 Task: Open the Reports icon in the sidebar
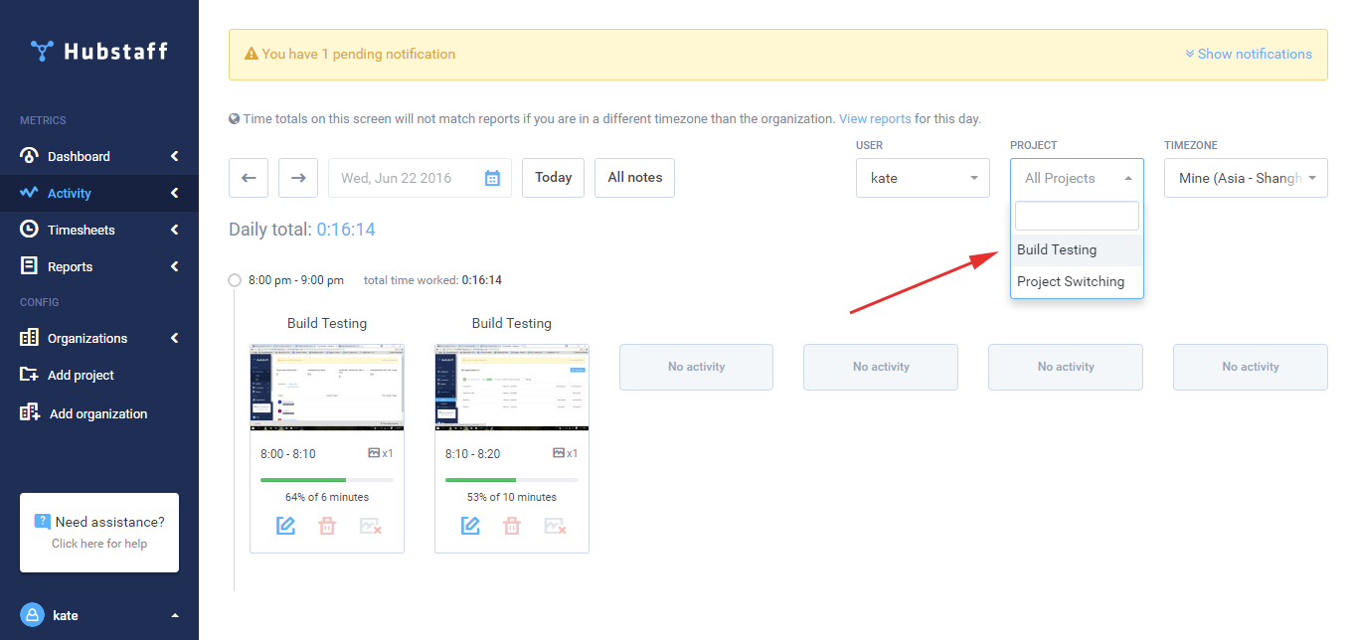(29, 265)
